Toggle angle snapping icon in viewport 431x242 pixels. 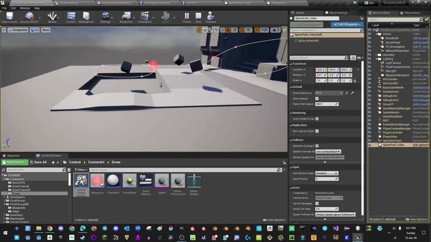[241, 30]
